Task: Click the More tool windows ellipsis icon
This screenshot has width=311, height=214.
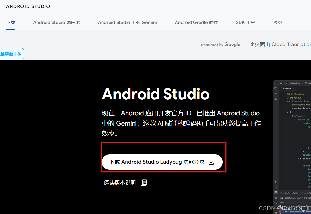Action: point(276,104)
